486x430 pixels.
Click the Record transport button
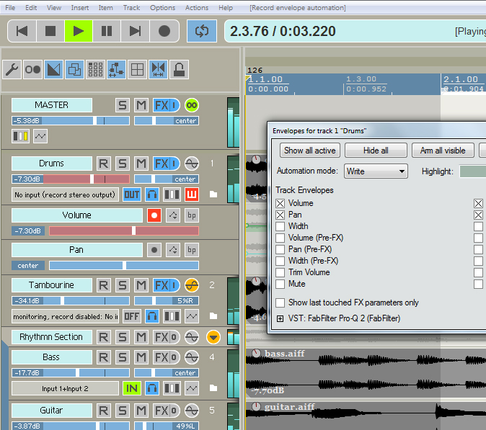[x=164, y=31]
